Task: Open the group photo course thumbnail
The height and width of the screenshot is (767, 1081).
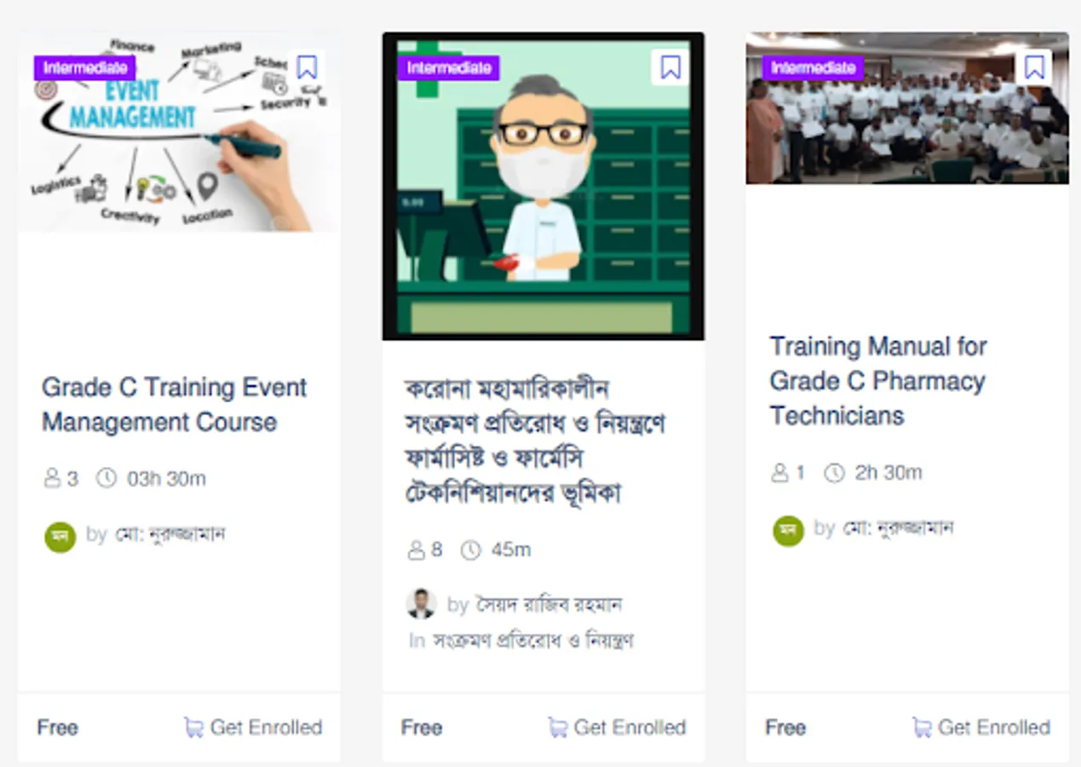Action: (x=907, y=108)
